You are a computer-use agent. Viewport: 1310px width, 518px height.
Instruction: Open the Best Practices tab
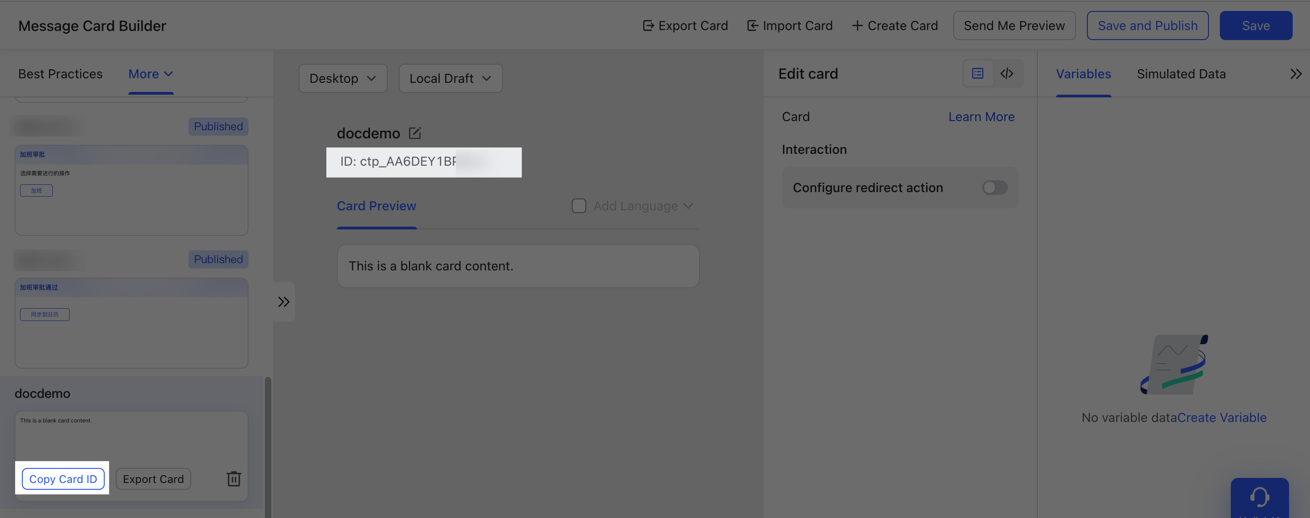coord(61,74)
